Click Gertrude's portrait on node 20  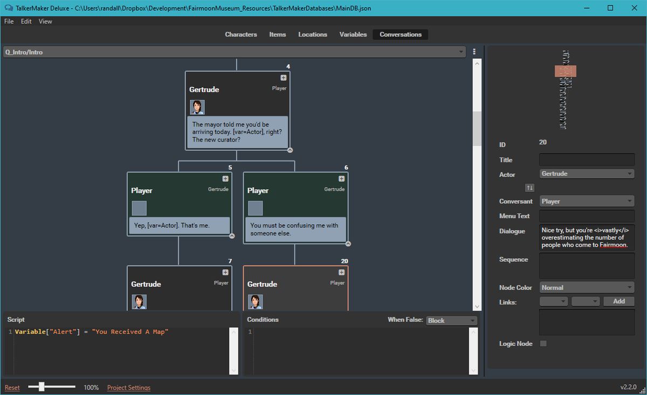click(255, 302)
